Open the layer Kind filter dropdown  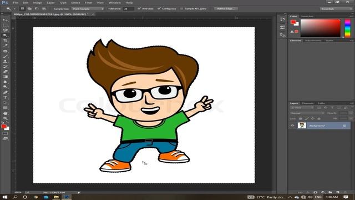coord(302,108)
